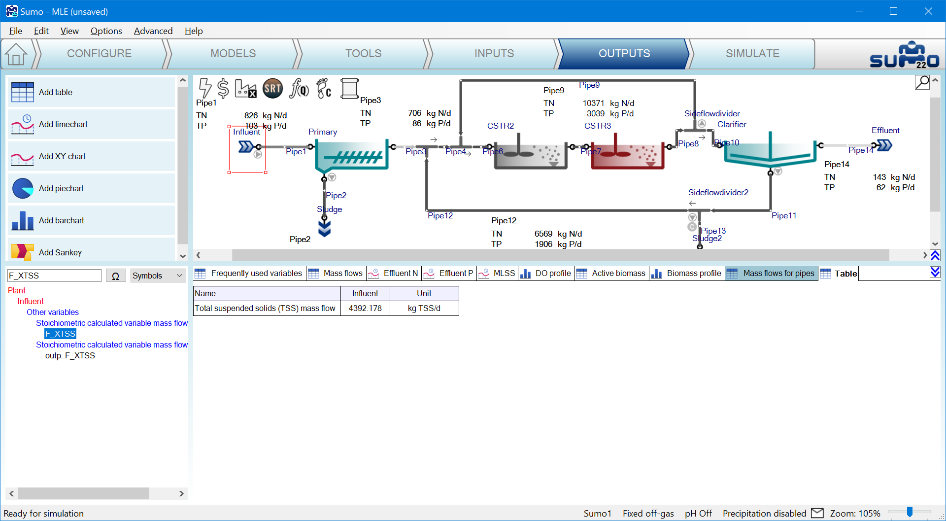Switch to the Biomass profile tab

point(686,274)
